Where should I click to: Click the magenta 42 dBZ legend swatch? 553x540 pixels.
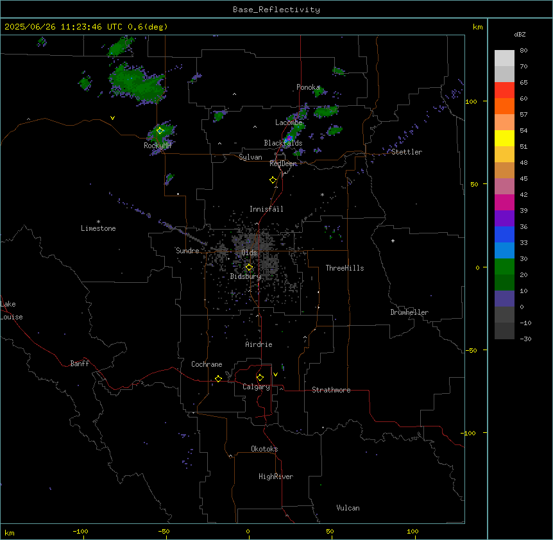[504, 202]
